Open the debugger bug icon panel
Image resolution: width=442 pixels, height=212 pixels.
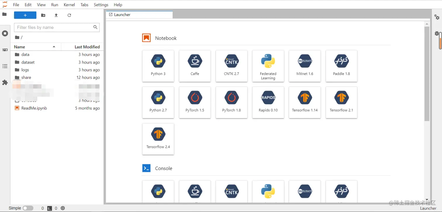(437, 33)
